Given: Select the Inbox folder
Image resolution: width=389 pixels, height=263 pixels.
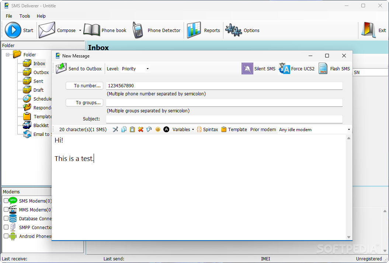Looking at the screenshot, I should tap(39, 63).
